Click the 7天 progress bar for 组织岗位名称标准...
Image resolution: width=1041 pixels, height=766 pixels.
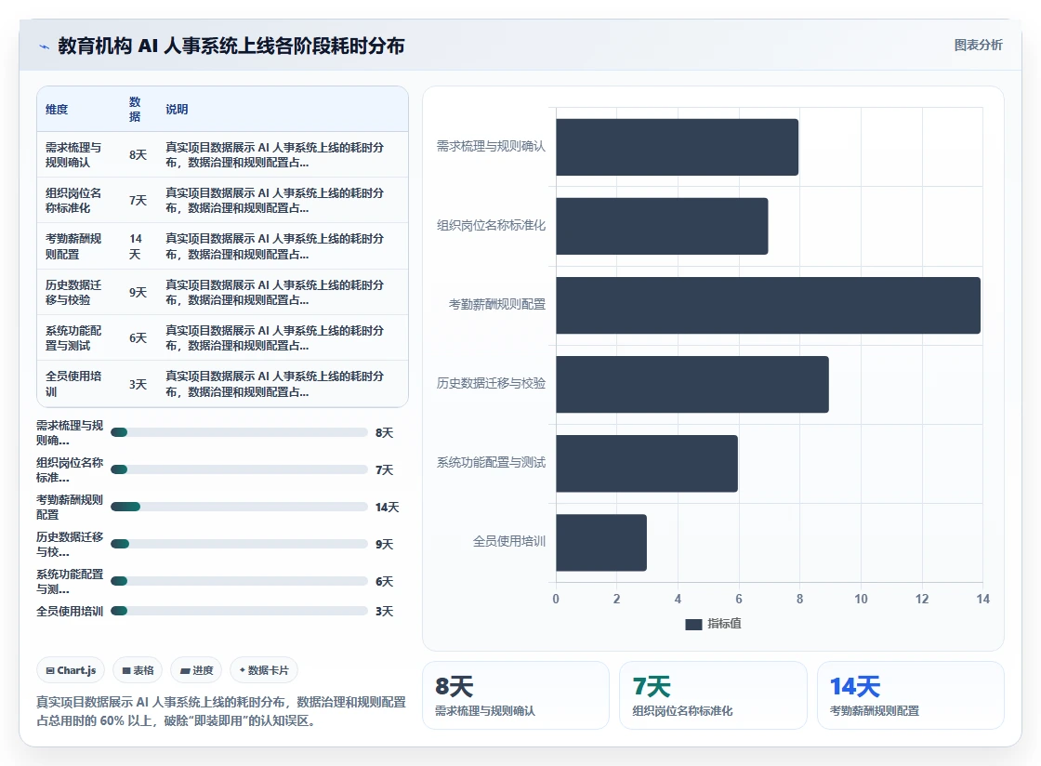[x=239, y=470]
